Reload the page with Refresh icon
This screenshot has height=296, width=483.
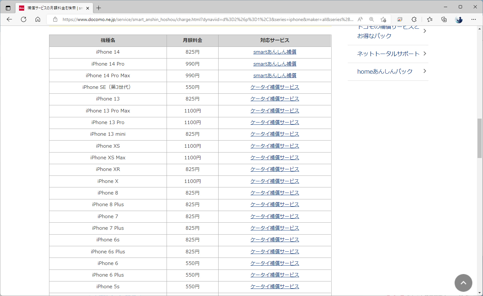pos(24,19)
